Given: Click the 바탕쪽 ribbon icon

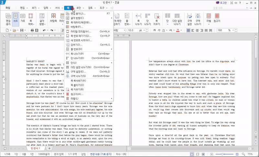Looking at the screenshot, I should [x=53, y=18].
